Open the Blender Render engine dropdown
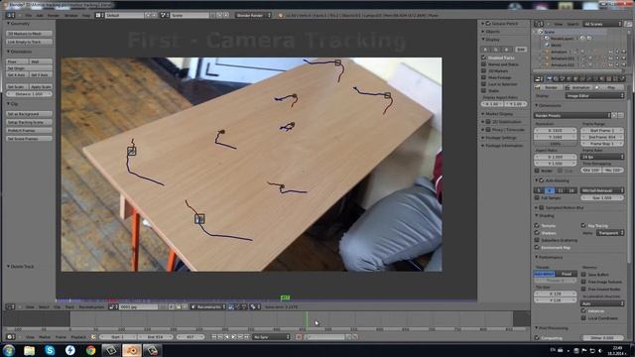This screenshot has width=635, height=357. click(x=253, y=15)
